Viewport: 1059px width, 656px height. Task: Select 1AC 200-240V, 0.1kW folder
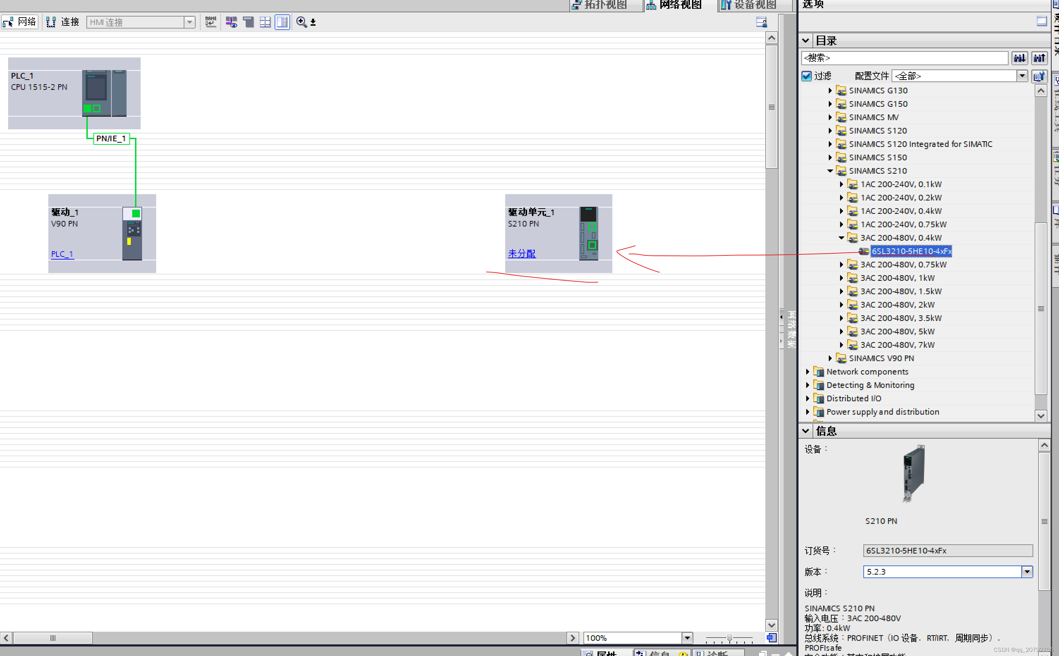(901, 184)
